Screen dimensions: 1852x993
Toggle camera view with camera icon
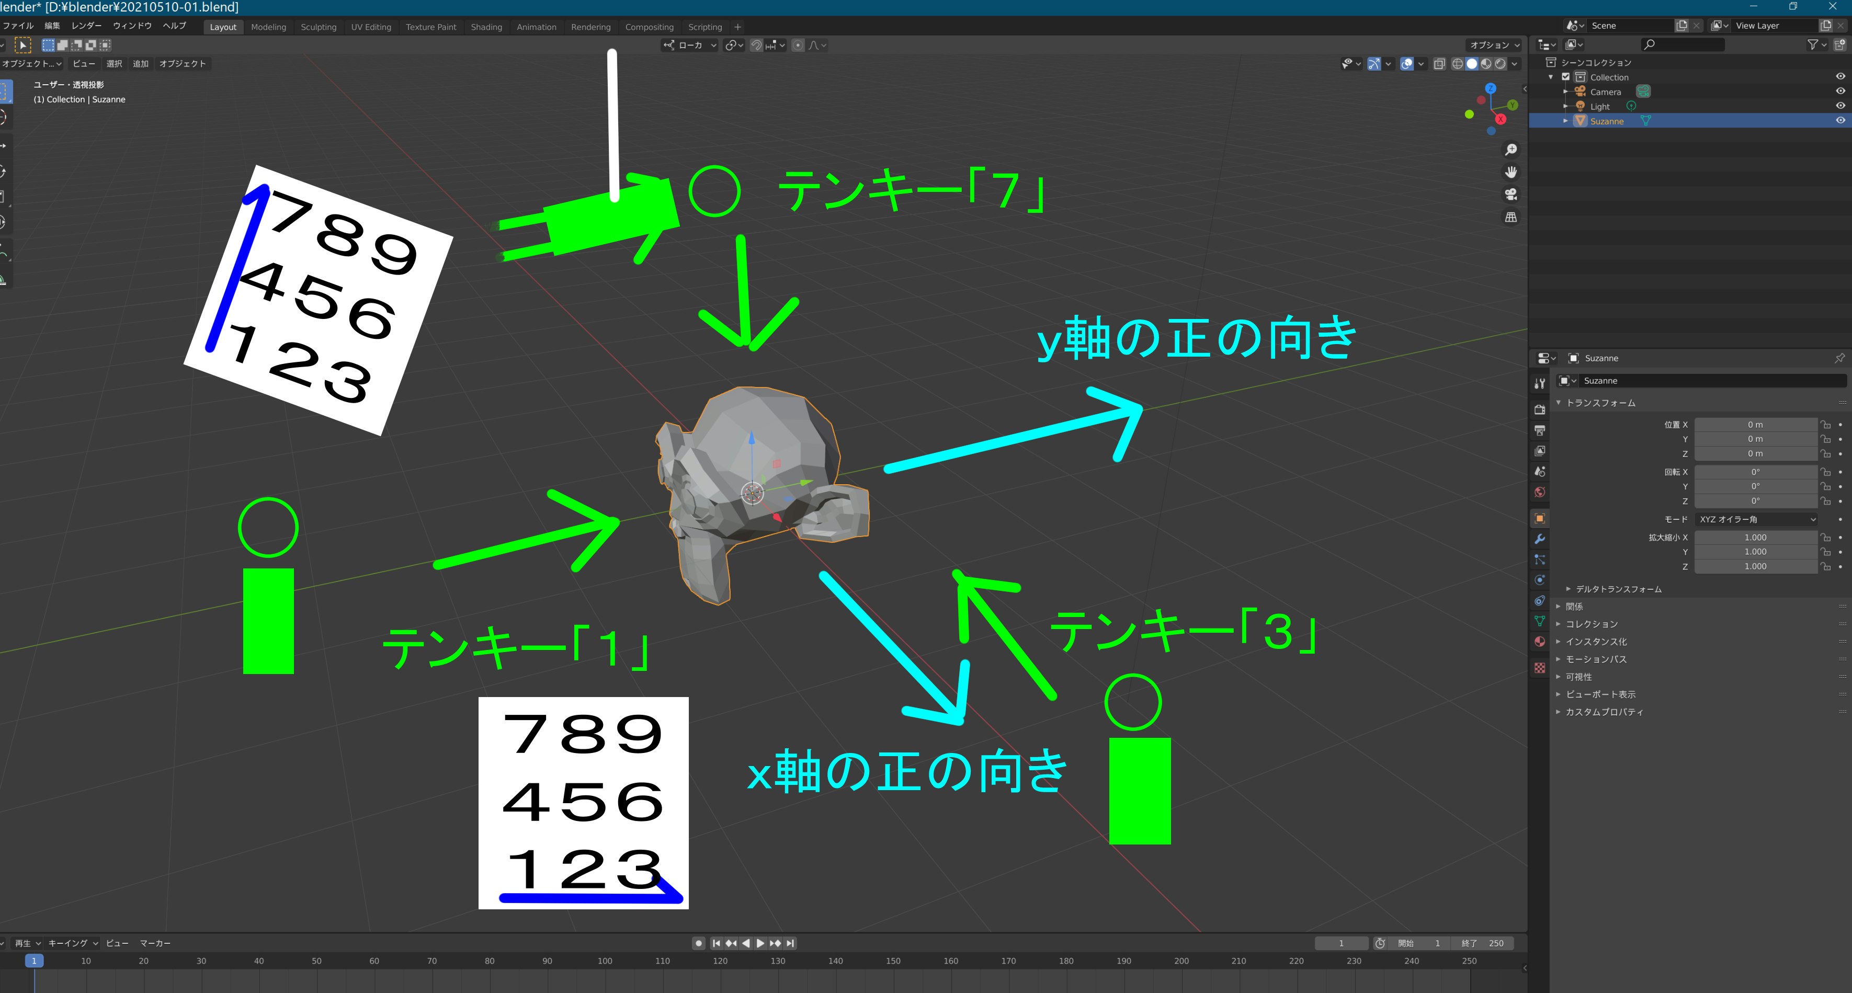(1510, 194)
